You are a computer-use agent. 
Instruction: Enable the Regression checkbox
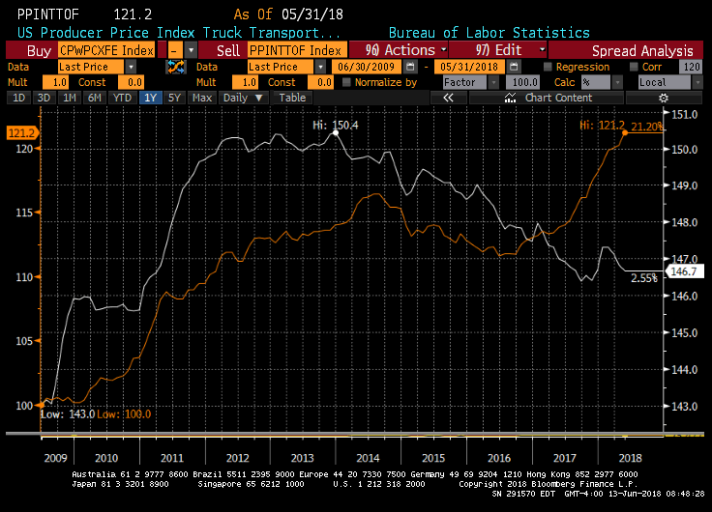(x=548, y=67)
